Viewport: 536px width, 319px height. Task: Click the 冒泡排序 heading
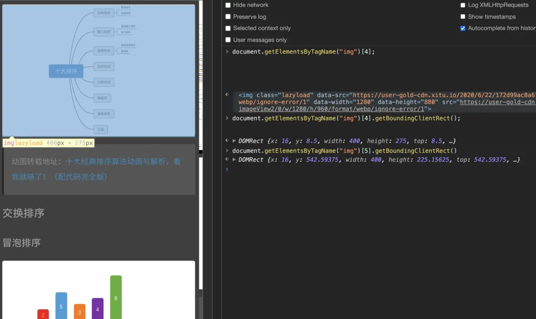22,243
